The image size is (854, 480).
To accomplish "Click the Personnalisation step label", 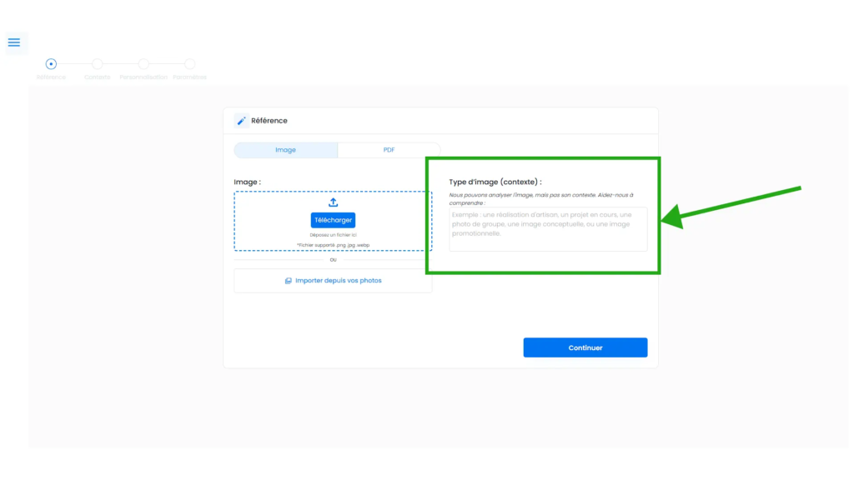I will [143, 77].
